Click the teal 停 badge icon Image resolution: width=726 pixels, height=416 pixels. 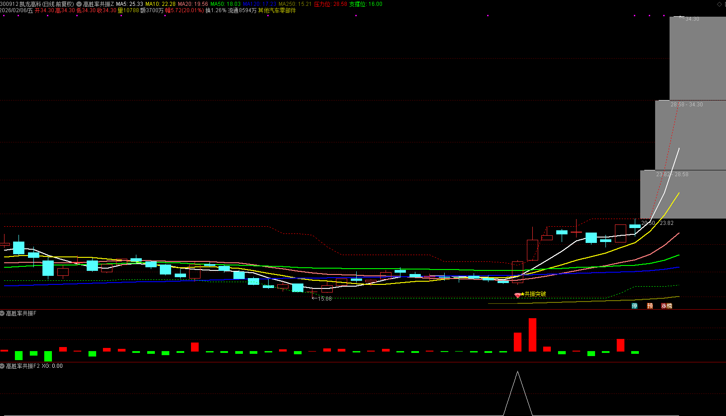pos(634,306)
